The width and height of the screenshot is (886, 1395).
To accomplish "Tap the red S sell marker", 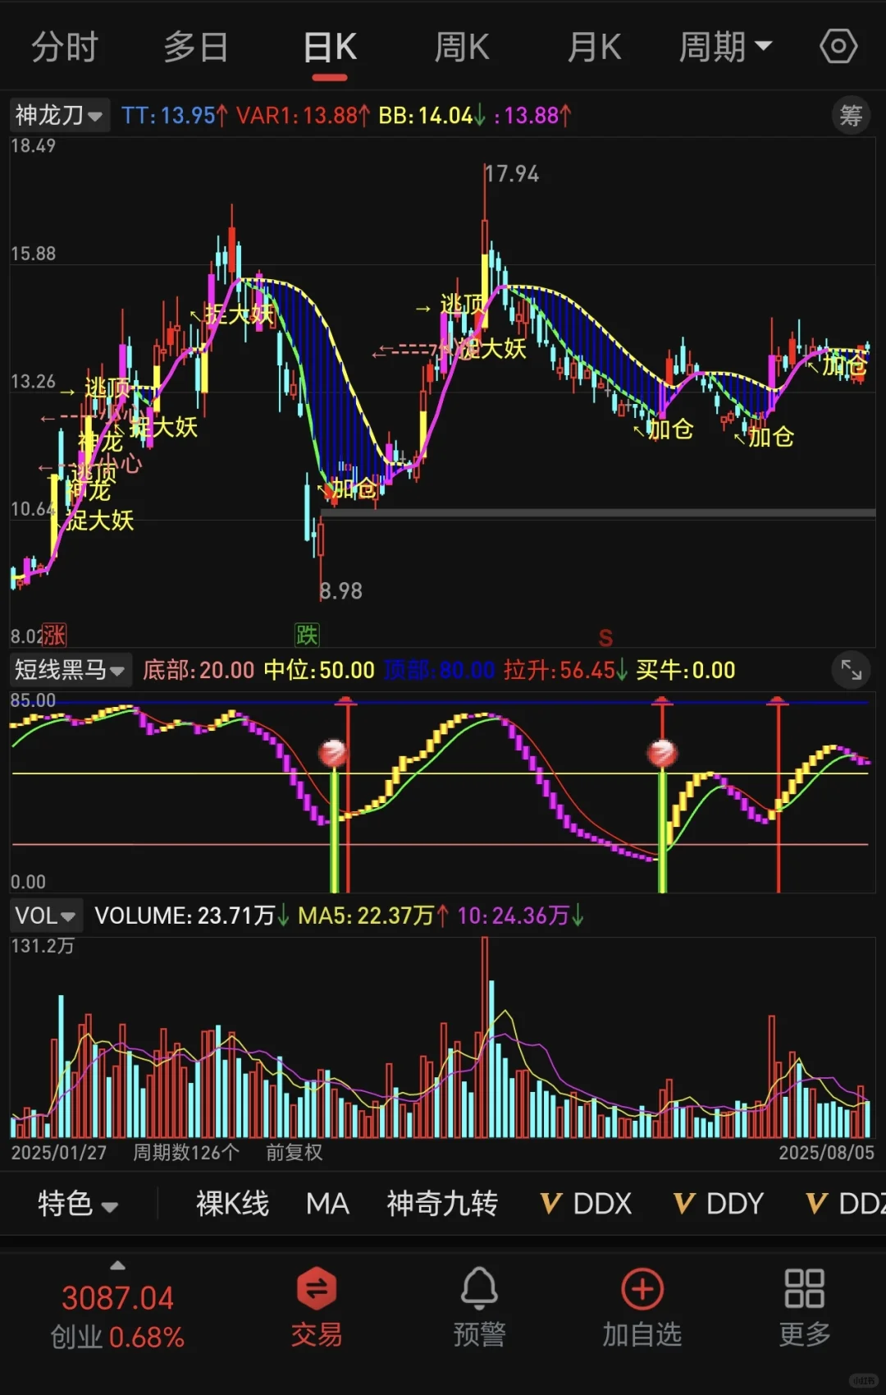I will point(605,638).
